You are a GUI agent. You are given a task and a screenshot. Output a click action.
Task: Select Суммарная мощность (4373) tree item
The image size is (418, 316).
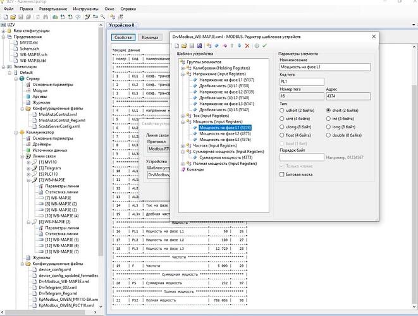tap(226, 157)
